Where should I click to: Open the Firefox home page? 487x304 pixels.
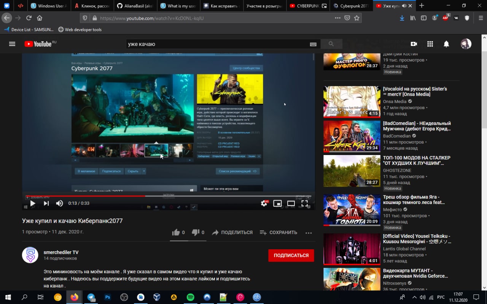(x=40, y=18)
